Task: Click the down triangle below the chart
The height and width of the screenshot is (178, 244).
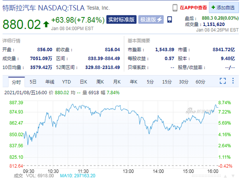Action: point(233,176)
